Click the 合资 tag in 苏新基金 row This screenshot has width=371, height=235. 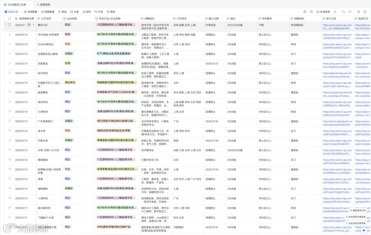(68, 63)
